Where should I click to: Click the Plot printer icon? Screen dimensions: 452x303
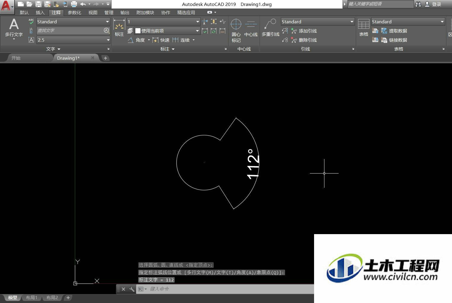74,4
